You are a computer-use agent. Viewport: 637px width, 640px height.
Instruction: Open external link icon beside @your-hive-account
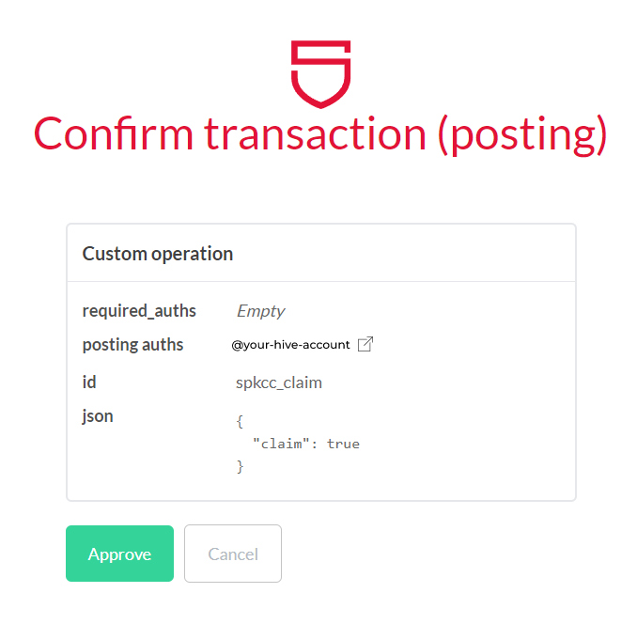coord(365,344)
